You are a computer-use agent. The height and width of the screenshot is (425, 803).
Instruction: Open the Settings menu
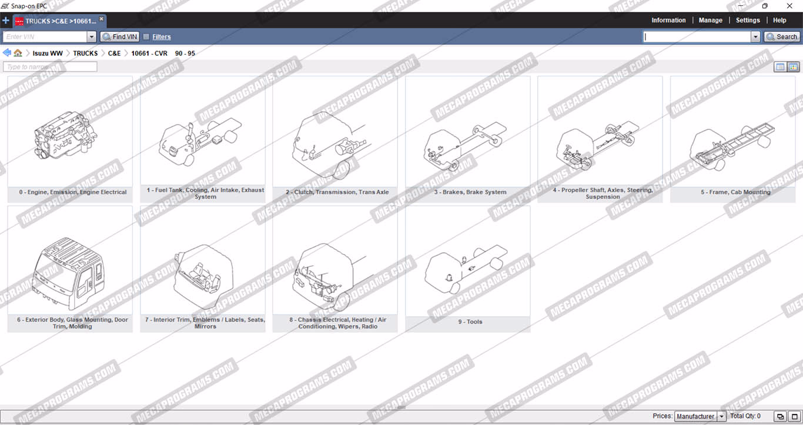[x=748, y=20]
